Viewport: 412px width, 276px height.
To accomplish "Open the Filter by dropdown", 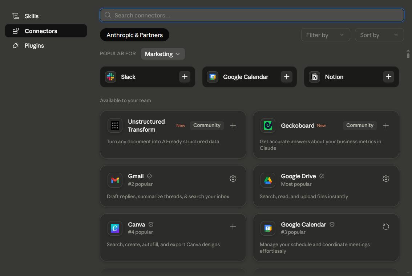I will tap(326, 35).
